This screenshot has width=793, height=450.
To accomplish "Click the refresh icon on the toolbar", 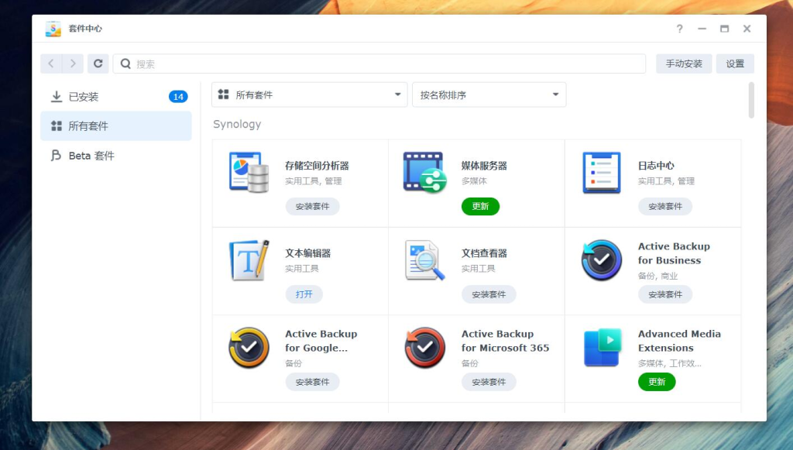I will [x=98, y=64].
